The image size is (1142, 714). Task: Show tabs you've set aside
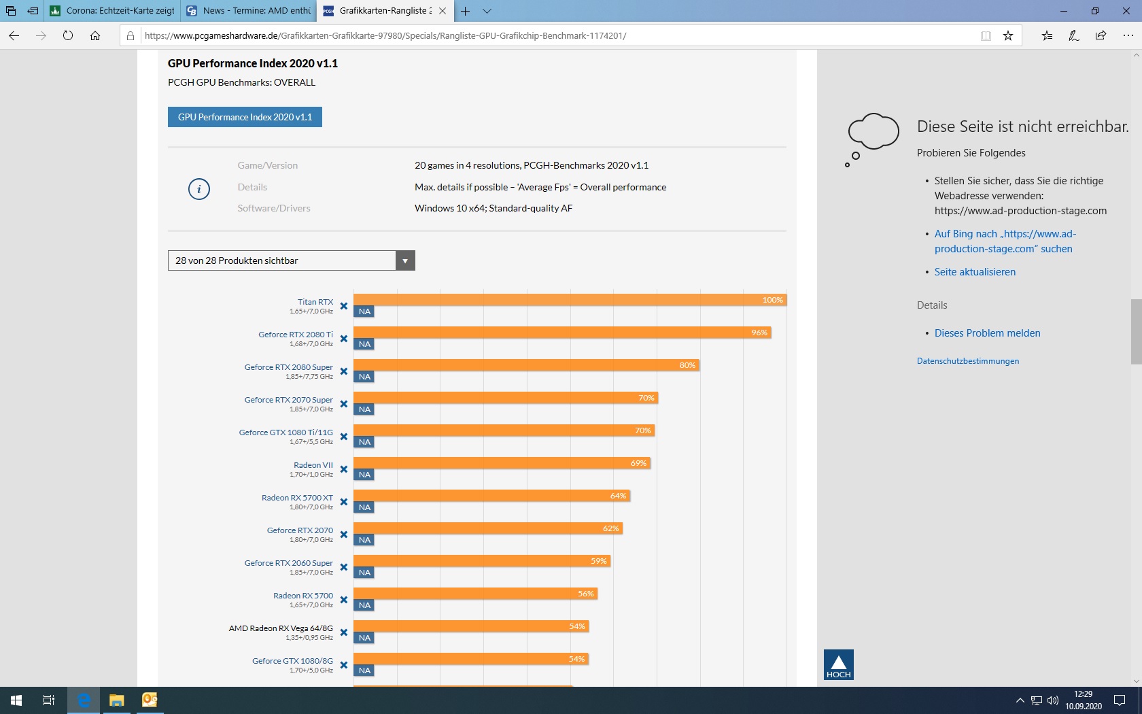click(x=11, y=11)
